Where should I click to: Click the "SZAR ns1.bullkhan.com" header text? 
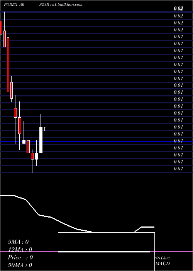pyautogui.click(x=61, y=5)
